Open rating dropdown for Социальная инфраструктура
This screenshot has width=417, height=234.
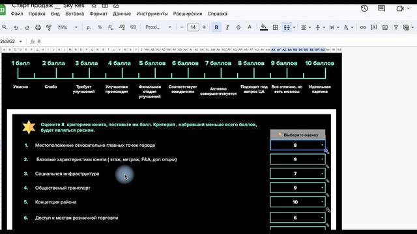pyautogui.click(x=323, y=174)
